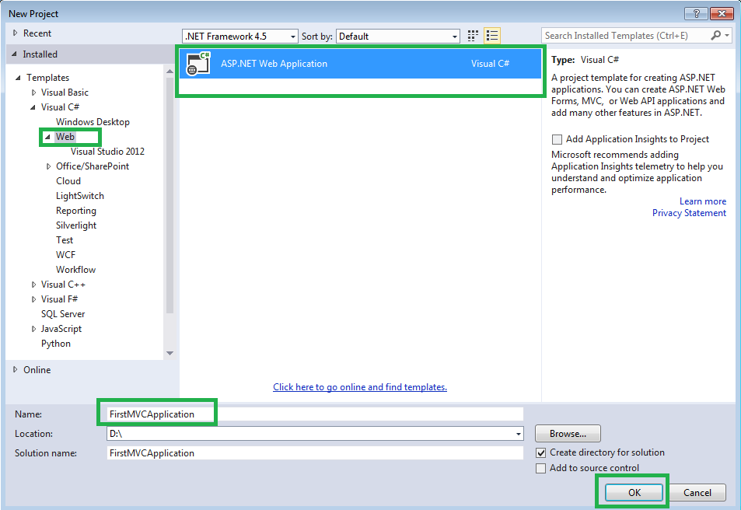Uncheck Create directory for solution
Image resolution: width=741 pixels, height=510 pixels.
pos(541,452)
